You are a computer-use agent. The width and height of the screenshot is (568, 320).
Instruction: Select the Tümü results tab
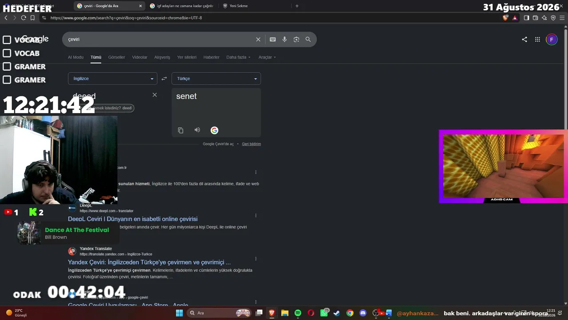[96, 57]
